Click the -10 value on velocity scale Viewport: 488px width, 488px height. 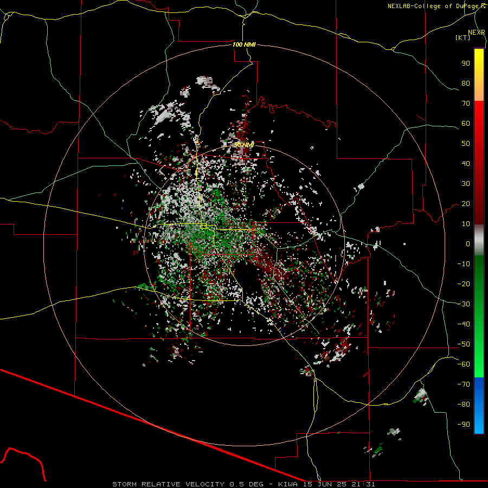[x=464, y=264]
